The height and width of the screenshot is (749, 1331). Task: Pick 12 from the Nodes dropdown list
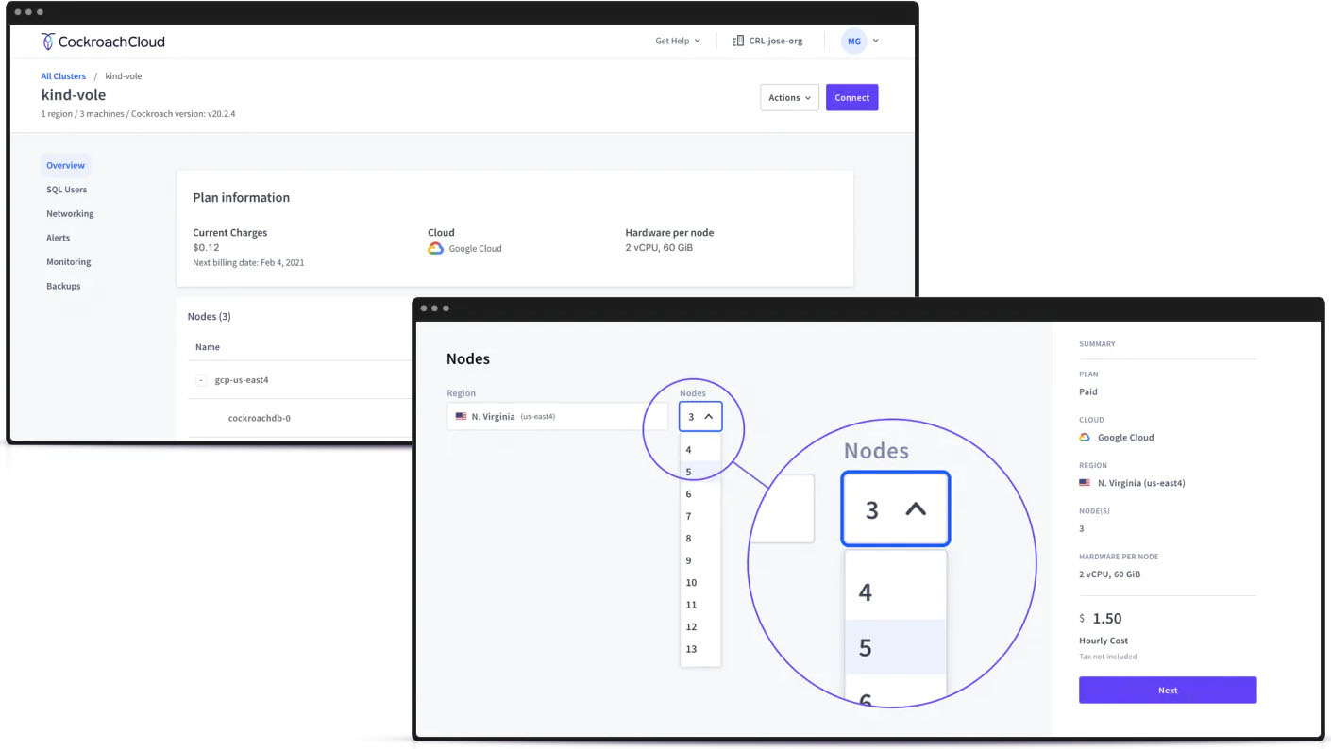pos(699,627)
